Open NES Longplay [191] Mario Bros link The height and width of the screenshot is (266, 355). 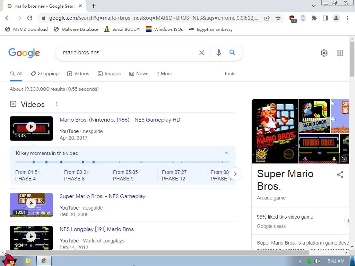[97, 229]
